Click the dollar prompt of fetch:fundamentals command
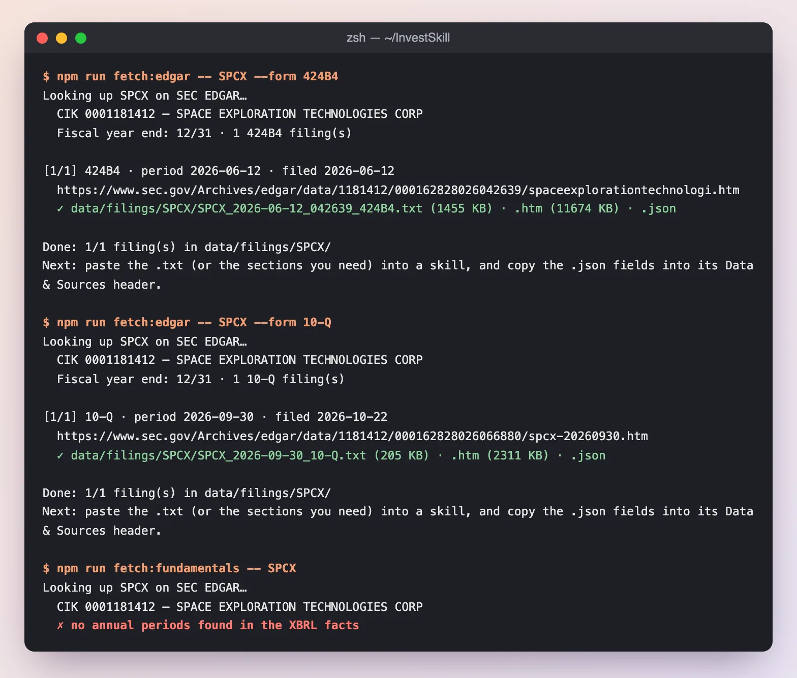This screenshot has width=797, height=678. [46, 568]
